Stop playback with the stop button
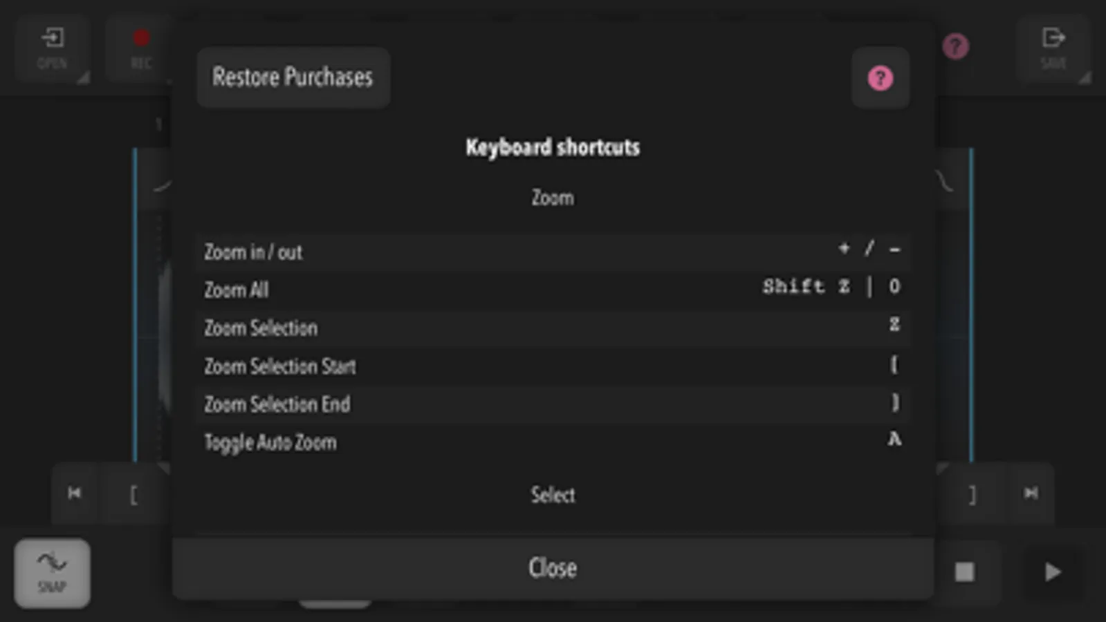 [x=964, y=572]
